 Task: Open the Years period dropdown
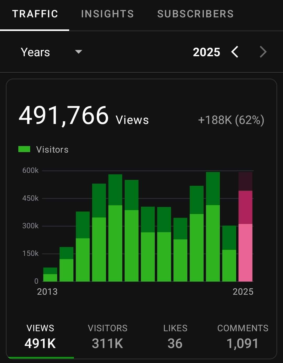pyautogui.click(x=51, y=52)
